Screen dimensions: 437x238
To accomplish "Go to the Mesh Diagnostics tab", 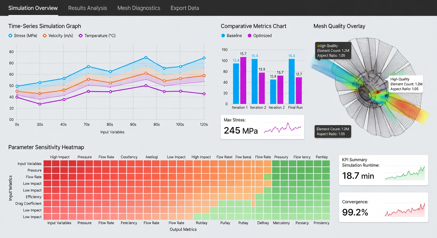I will click(x=139, y=8).
